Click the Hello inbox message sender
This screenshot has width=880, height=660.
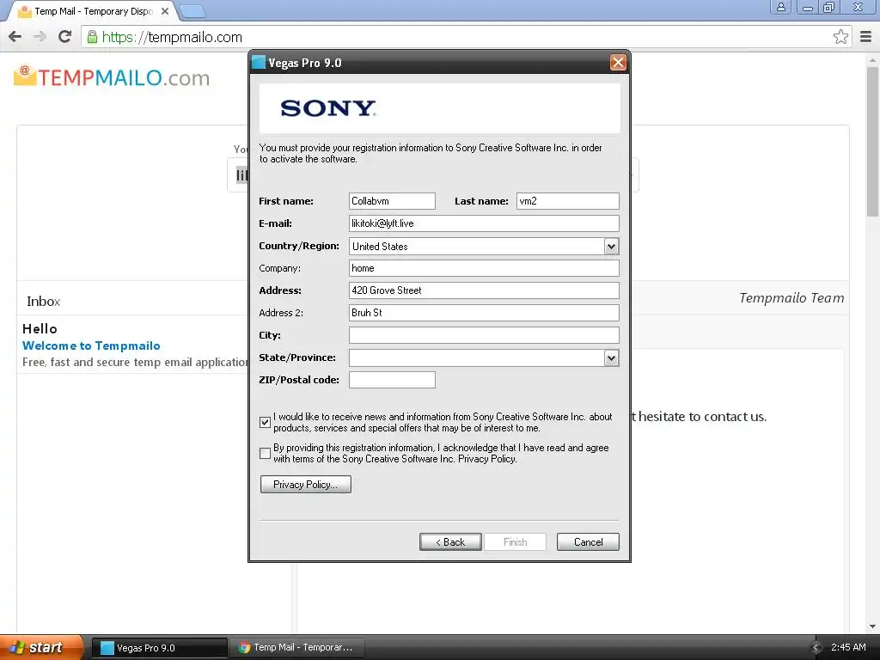tap(40, 329)
